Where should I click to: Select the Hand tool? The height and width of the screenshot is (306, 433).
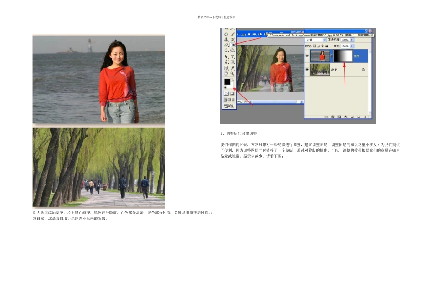(x=226, y=73)
